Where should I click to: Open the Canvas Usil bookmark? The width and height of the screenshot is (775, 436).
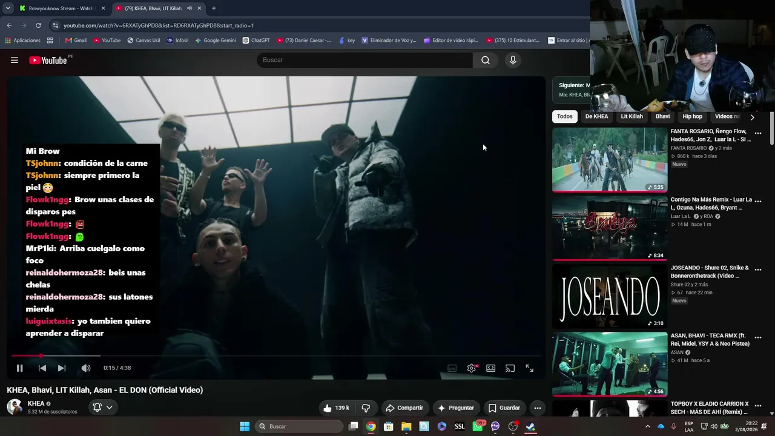click(143, 41)
